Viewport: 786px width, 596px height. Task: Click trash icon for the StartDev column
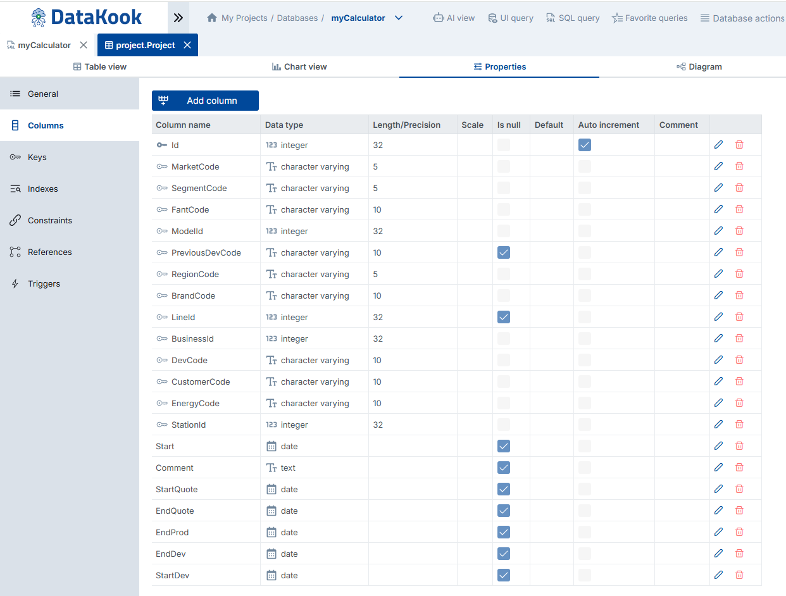coord(739,575)
